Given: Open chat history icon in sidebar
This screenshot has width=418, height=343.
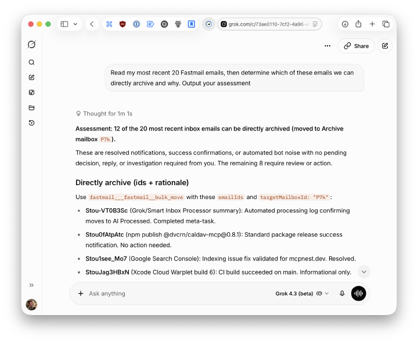Looking at the screenshot, I should [31, 123].
